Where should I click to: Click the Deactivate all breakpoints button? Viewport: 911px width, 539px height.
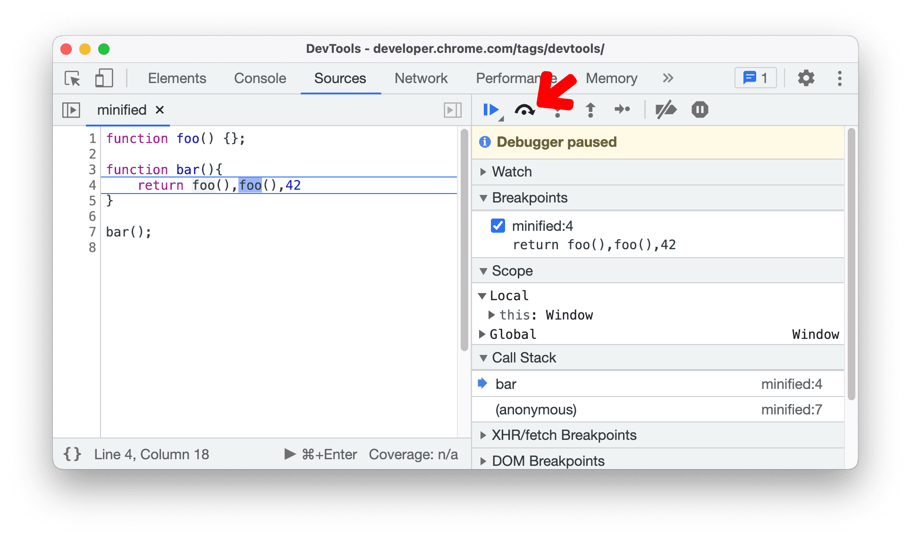665,109
